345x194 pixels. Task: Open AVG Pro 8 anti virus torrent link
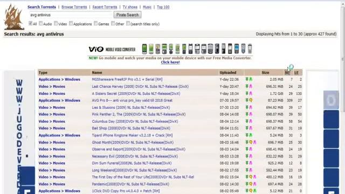(x=132, y=101)
